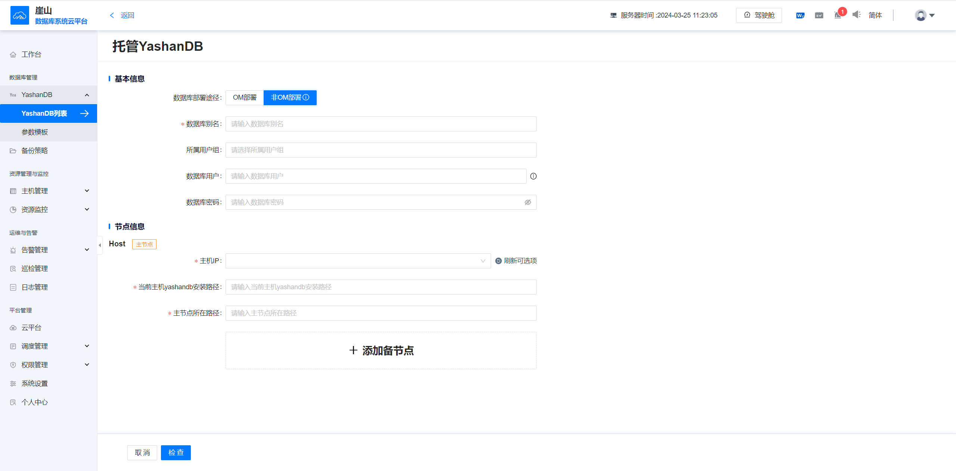956x471 pixels.
Task: Open the task checklist icon in header
Action: coord(819,15)
